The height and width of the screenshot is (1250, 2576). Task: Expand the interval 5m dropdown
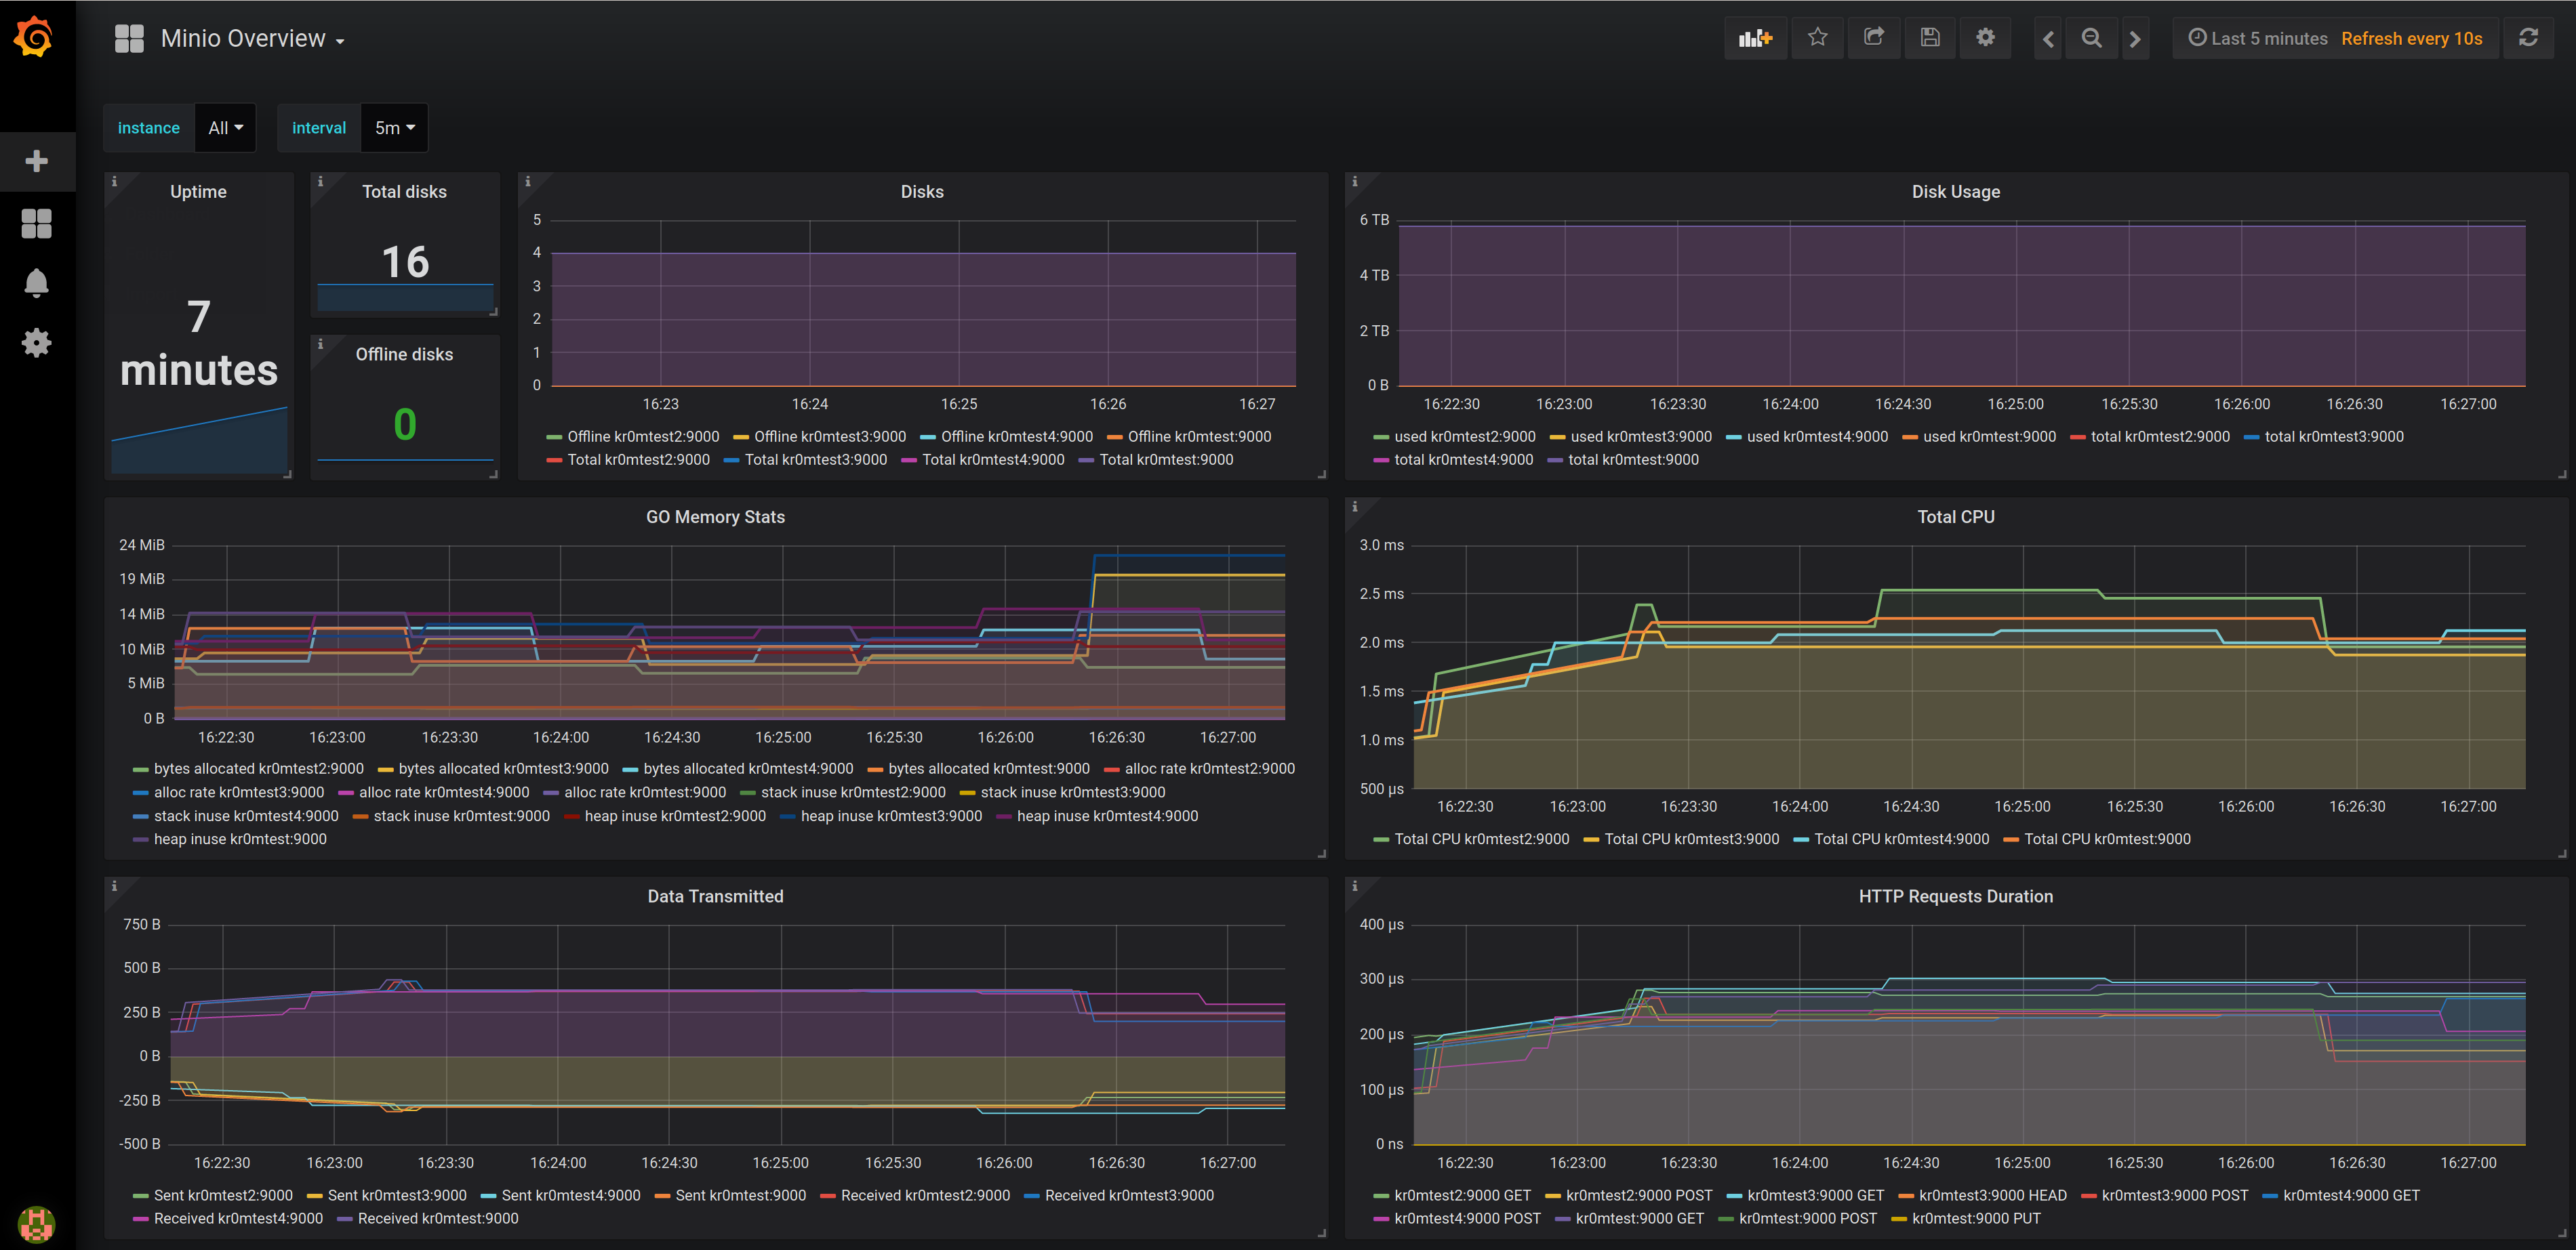coord(394,128)
